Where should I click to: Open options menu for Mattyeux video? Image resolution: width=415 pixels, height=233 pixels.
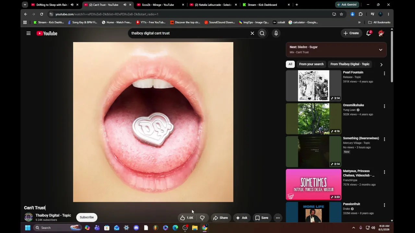coord(384,172)
